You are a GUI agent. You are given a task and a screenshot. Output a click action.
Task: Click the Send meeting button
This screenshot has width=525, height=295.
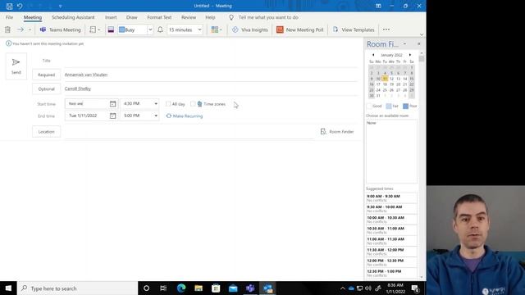point(16,66)
